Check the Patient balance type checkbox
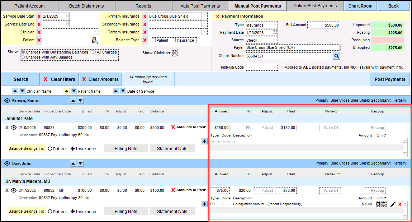This screenshot has height=222, width=412. click(153, 40)
